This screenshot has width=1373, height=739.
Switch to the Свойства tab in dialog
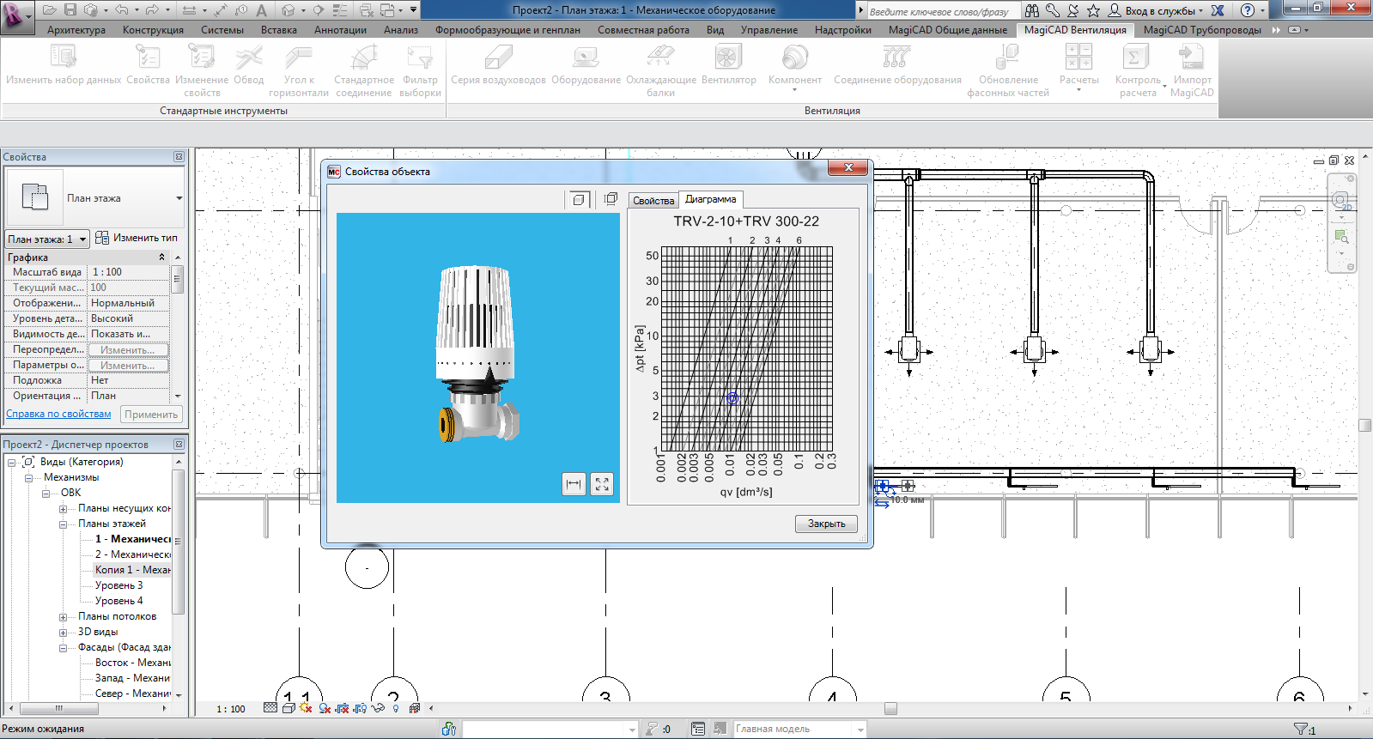(653, 200)
